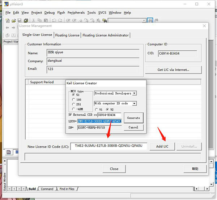This screenshot has height=200, width=217.
Task: Click the Save All toolbar icon
Action: [26, 21]
